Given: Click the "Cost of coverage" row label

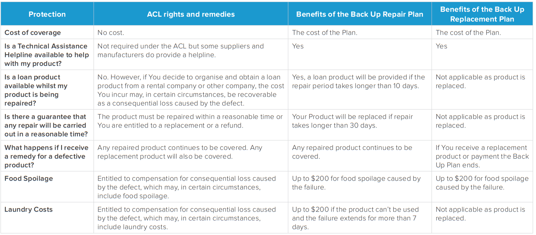Looking at the screenshot, I should tap(33, 33).
